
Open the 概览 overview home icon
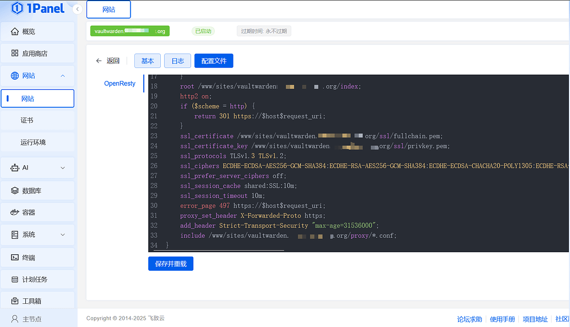15,32
